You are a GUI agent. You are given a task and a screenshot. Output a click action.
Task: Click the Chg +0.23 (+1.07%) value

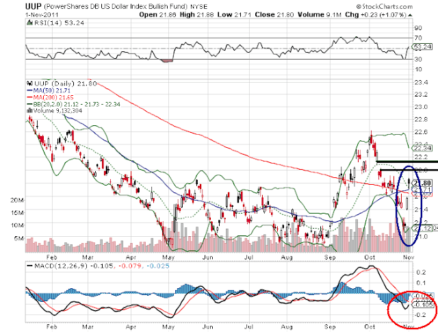point(376,15)
